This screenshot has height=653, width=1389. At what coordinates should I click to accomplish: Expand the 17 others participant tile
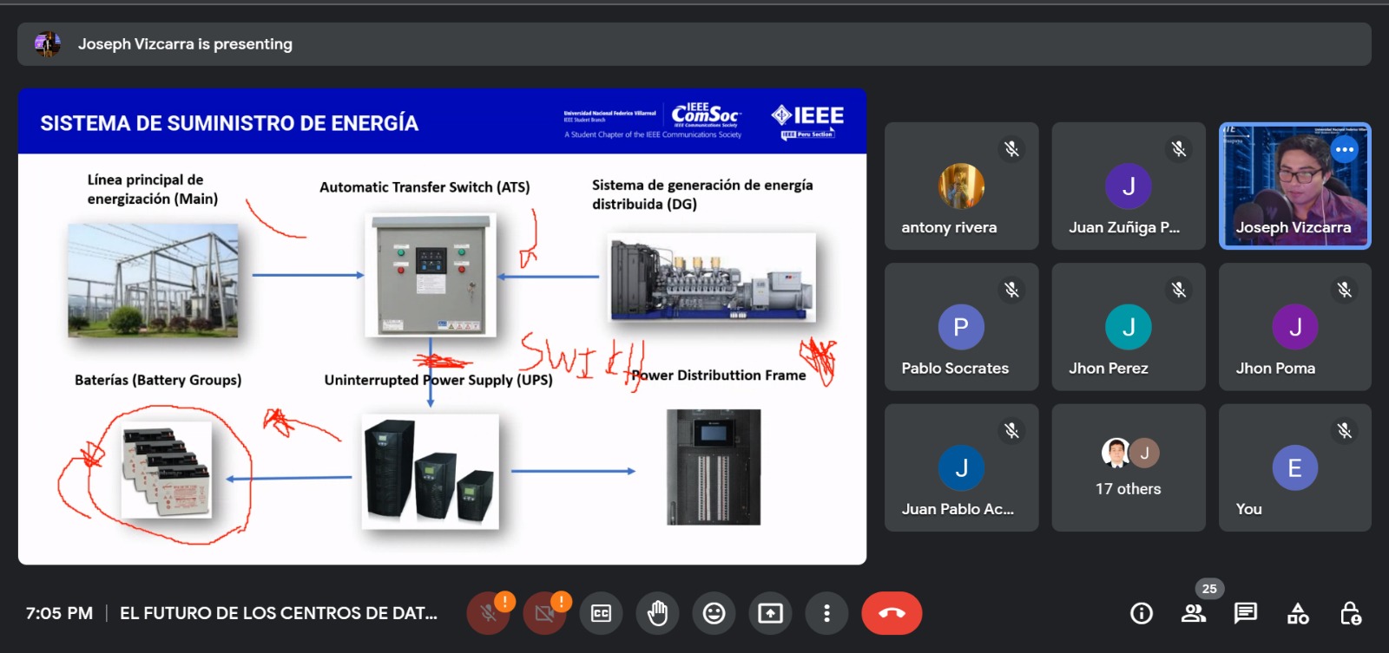(1128, 467)
